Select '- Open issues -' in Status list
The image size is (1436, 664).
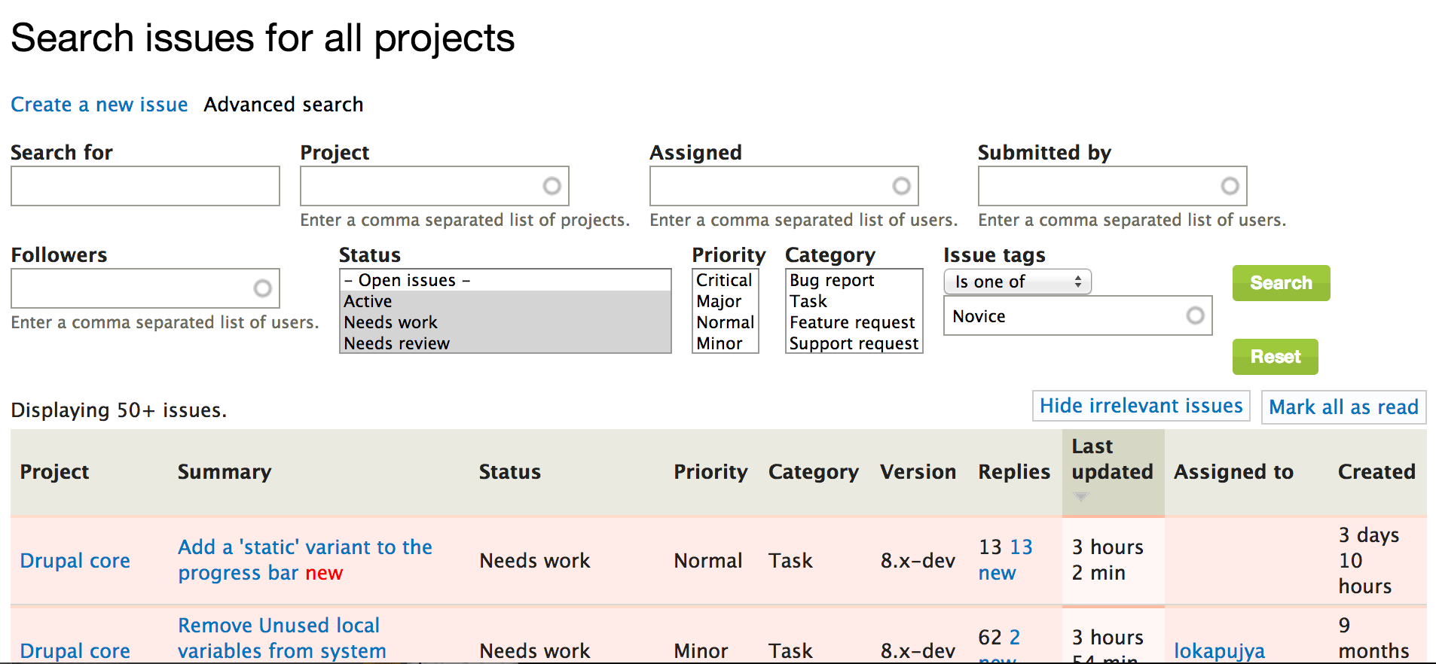[506, 280]
